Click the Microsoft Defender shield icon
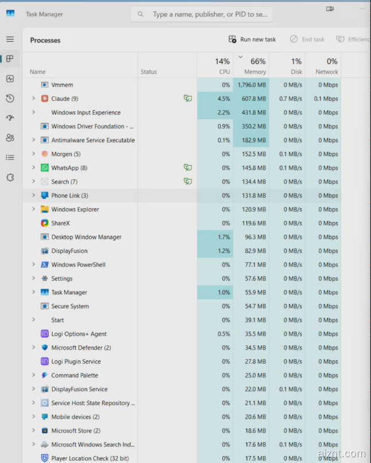Screen dimensions: 371x463 tap(45, 348)
